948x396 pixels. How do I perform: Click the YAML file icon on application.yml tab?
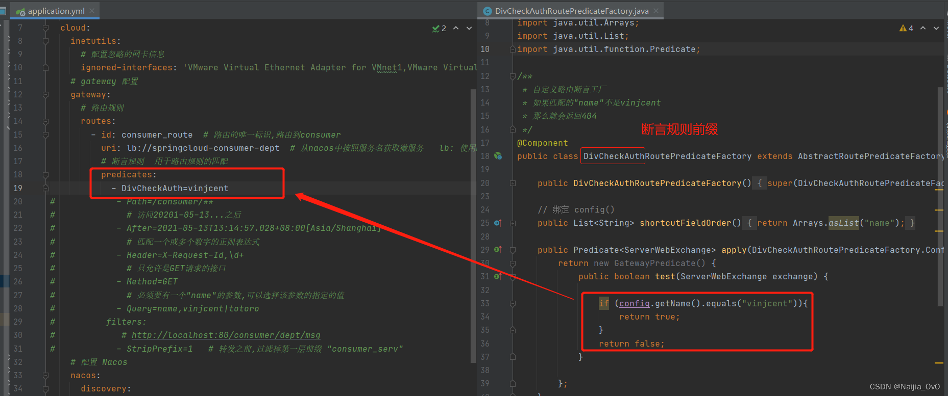pos(20,11)
